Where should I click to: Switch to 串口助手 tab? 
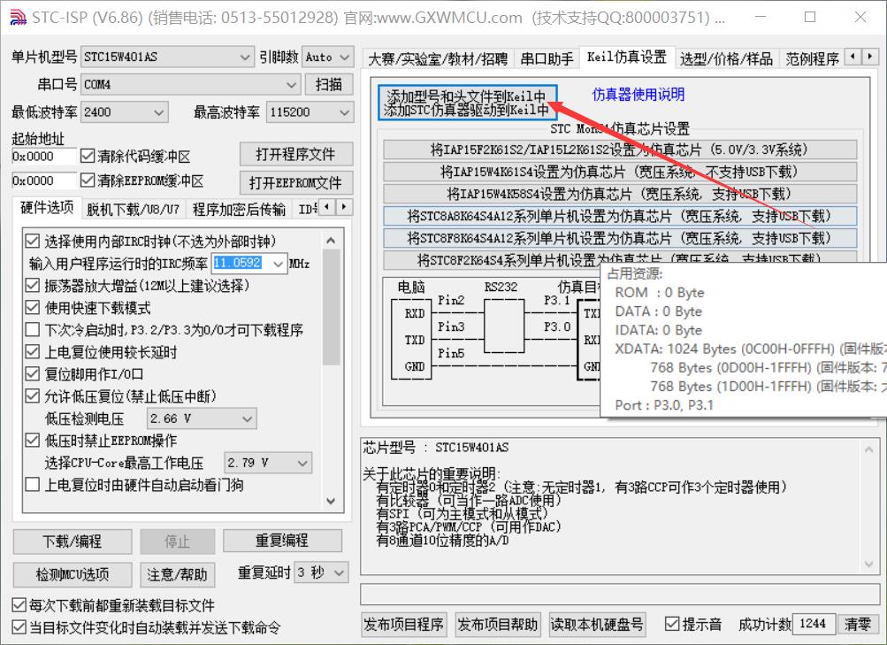click(547, 58)
